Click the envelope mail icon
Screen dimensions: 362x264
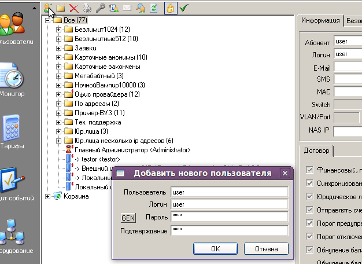pos(127,8)
